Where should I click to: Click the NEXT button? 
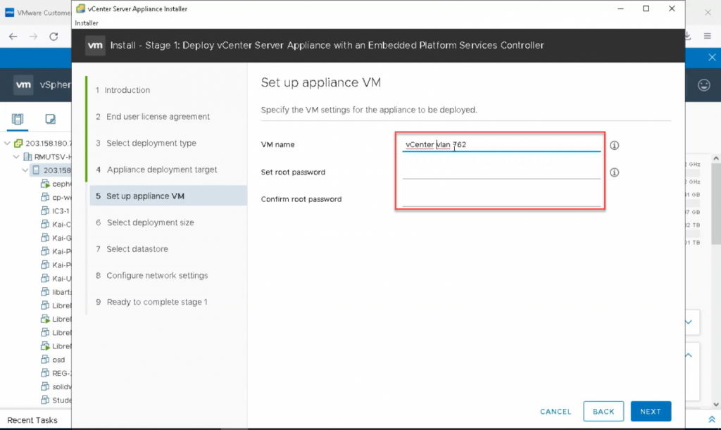tap(651, 411)
